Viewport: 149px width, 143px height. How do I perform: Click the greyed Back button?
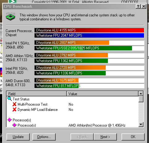click(82, 137)
